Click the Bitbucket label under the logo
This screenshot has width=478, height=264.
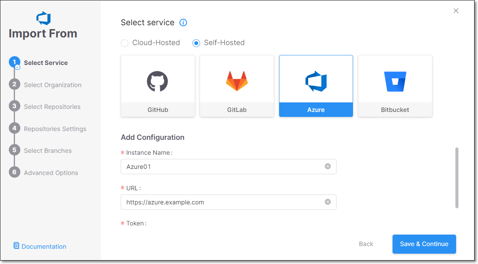pos(395,110)
